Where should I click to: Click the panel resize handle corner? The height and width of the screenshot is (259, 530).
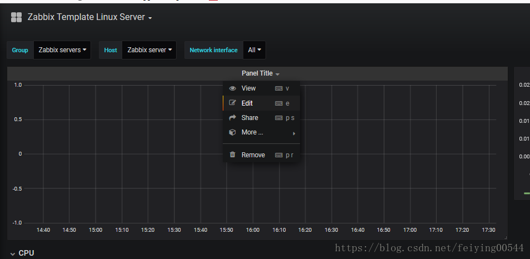(506, 238)
